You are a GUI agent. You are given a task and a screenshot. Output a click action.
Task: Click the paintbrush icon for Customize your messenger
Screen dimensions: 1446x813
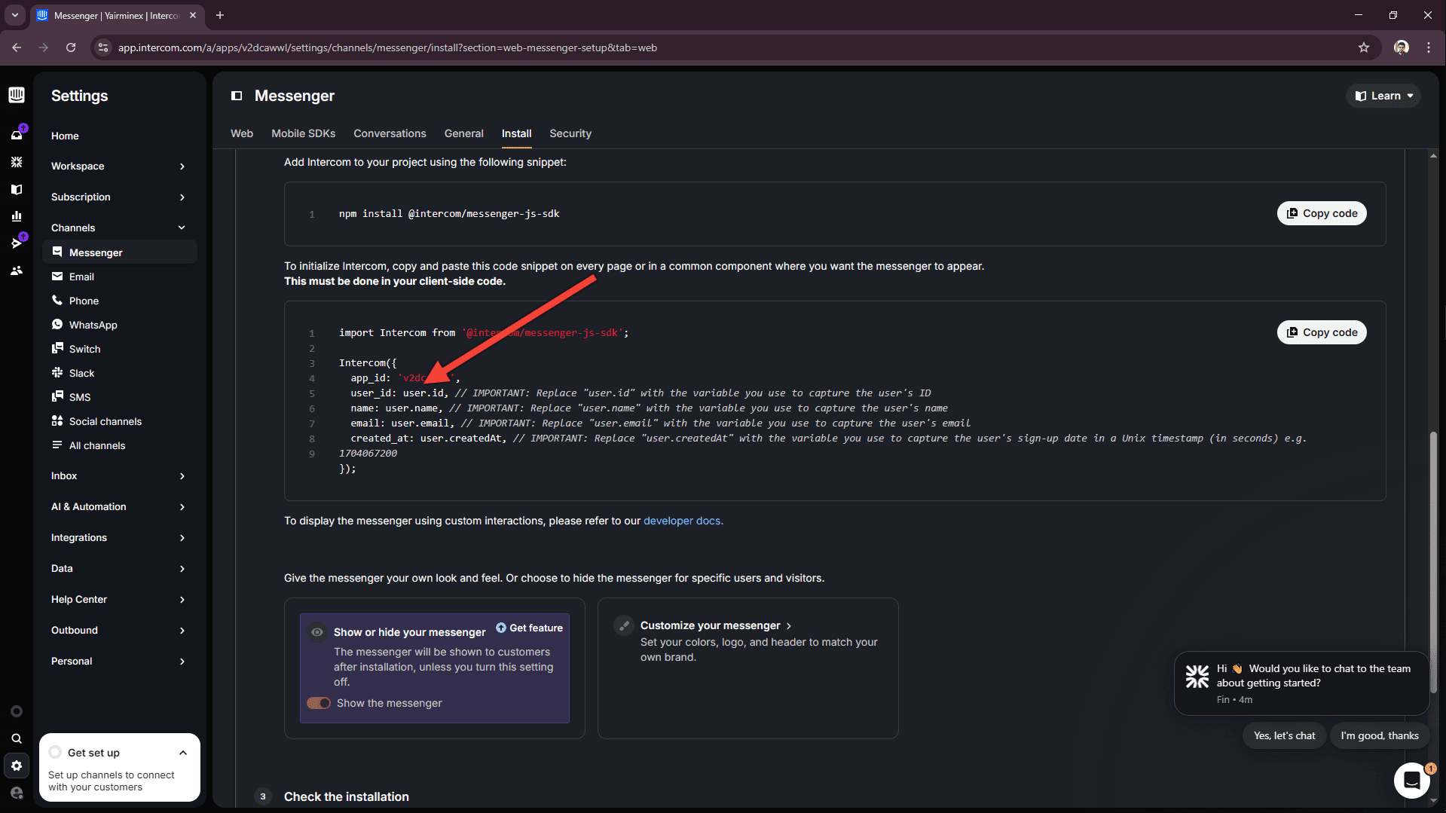tap(624, 625)
